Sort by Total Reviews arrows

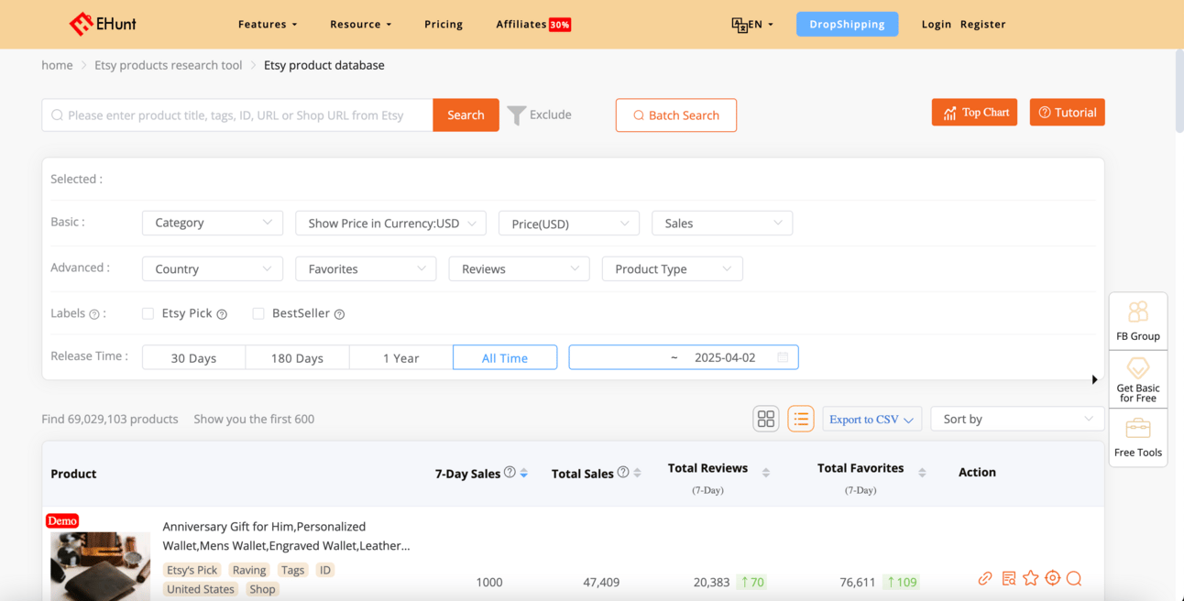(x=766, y=473)
